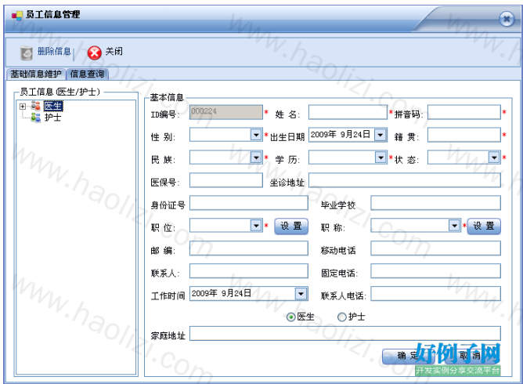Open the 工作时间 date dropdown
This screenshot has height=384, width=523.
pos(301,294)
